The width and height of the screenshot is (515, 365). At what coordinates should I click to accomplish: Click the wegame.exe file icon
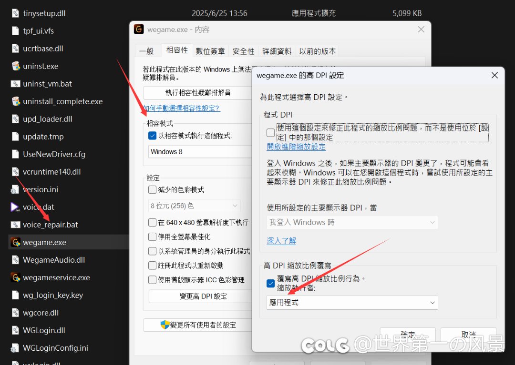click(15, 242)
